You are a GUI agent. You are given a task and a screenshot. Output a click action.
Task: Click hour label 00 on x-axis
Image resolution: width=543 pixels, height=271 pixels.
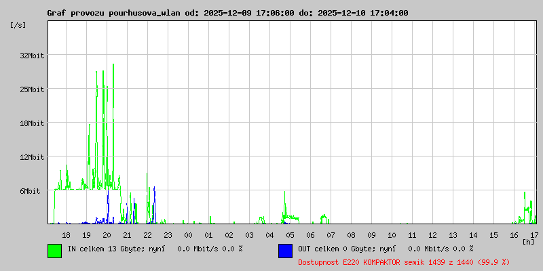coord(188,235)
